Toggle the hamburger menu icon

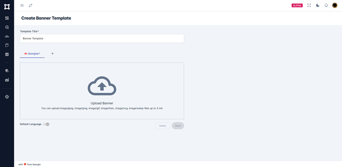[22, 6]
